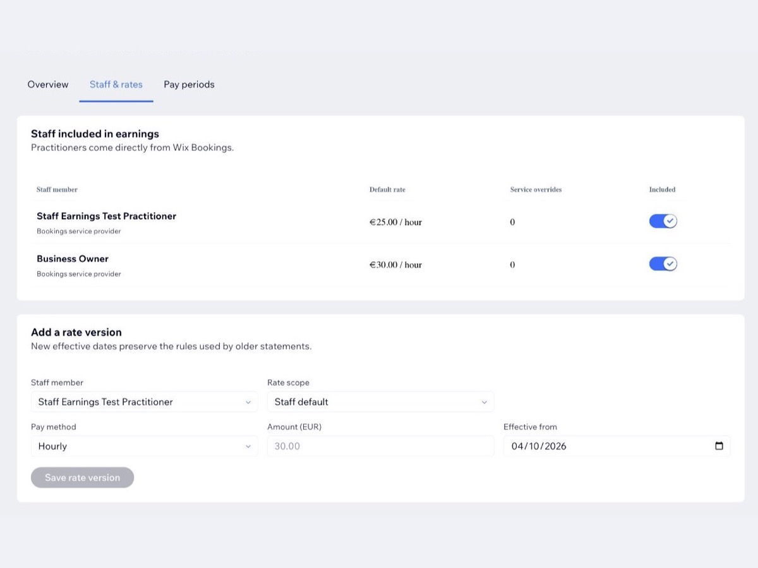Click the Add a rate version heading
The width and height of the screenshot is (758, 568).
click(76, 332)
